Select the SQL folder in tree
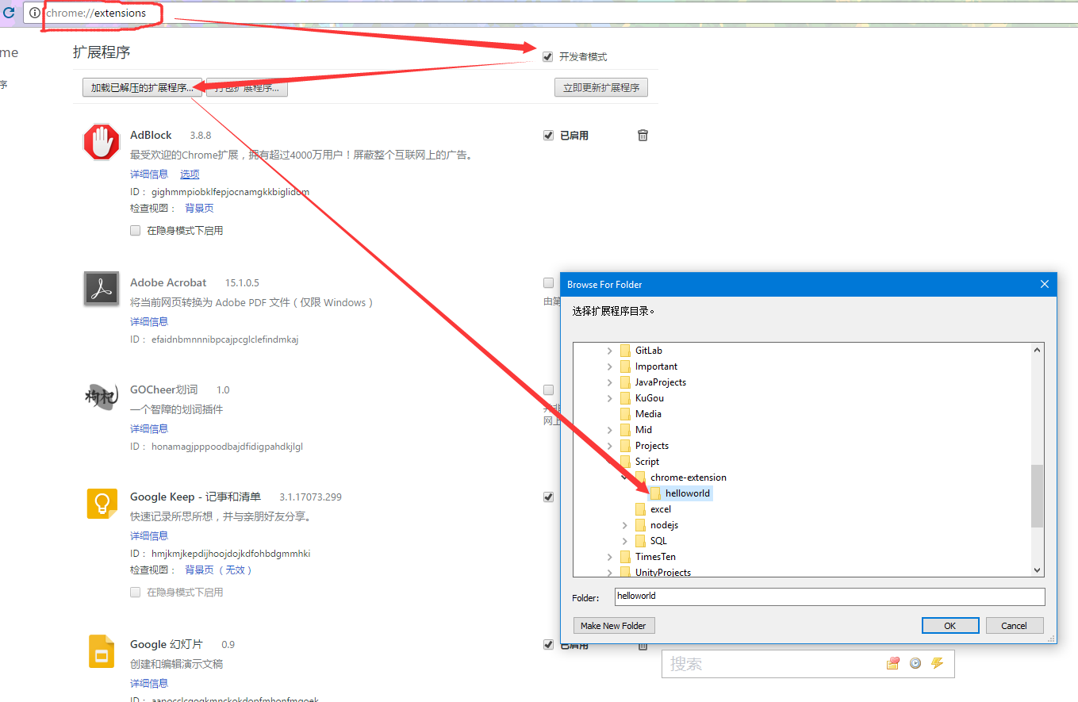 [658, 541]
